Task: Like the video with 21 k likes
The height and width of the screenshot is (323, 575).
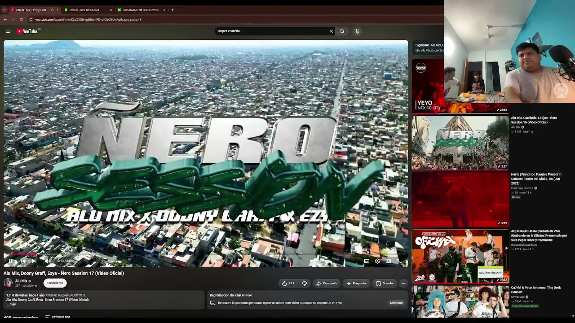Action: (288, 284)
